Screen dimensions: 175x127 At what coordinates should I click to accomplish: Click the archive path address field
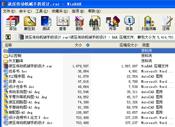point(96,37)
